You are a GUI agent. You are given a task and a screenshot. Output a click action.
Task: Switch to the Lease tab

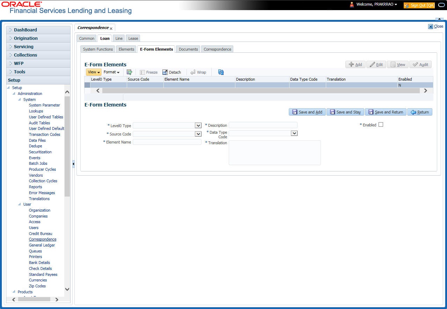[x=133, y=38]
